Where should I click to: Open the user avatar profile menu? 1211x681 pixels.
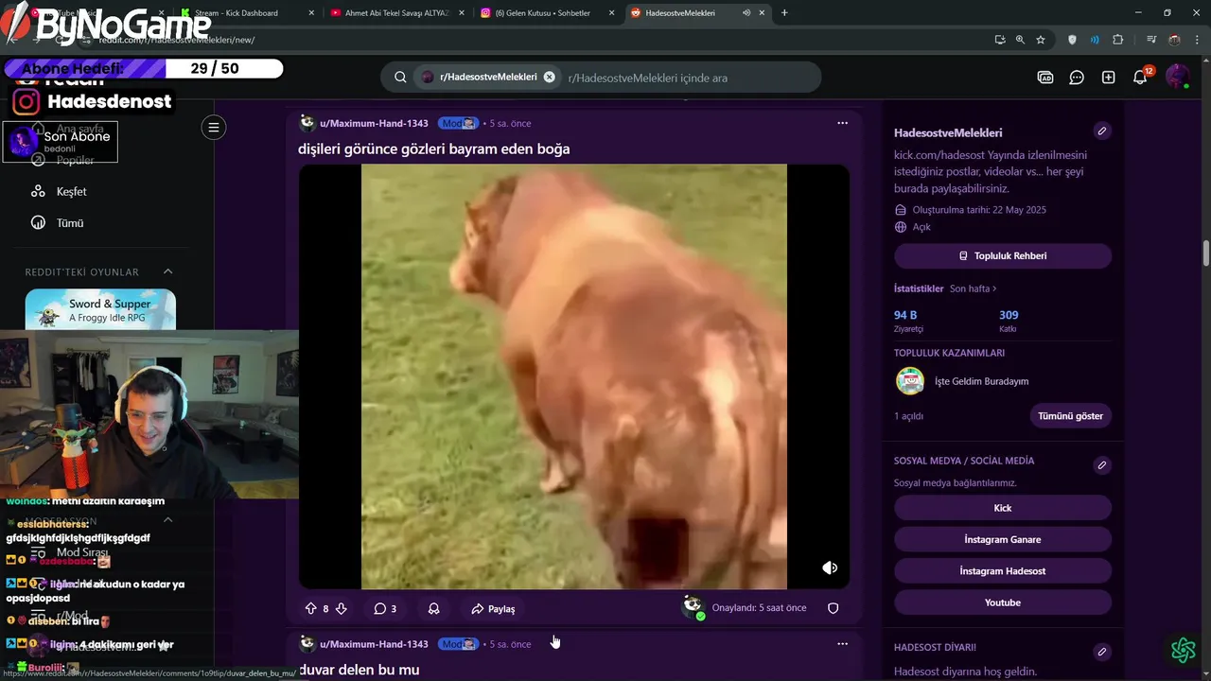1177,78
